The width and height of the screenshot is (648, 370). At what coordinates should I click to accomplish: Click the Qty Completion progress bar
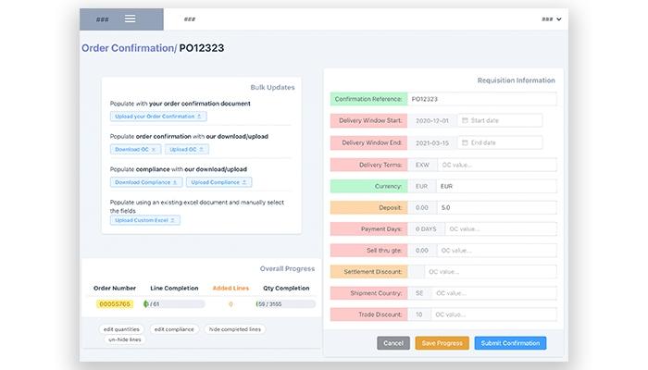285,304
